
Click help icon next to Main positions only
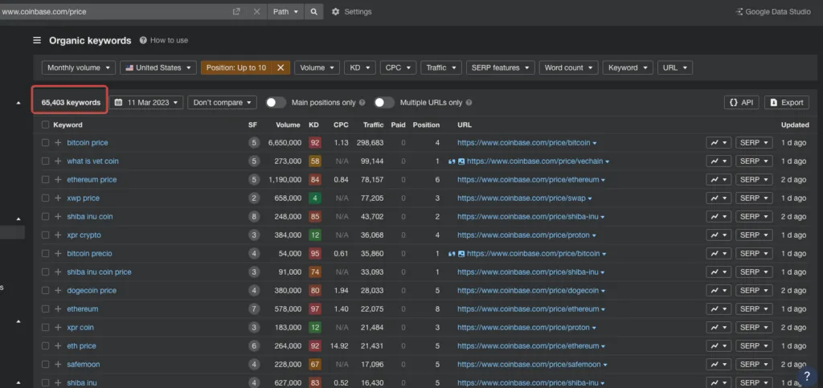362,103
